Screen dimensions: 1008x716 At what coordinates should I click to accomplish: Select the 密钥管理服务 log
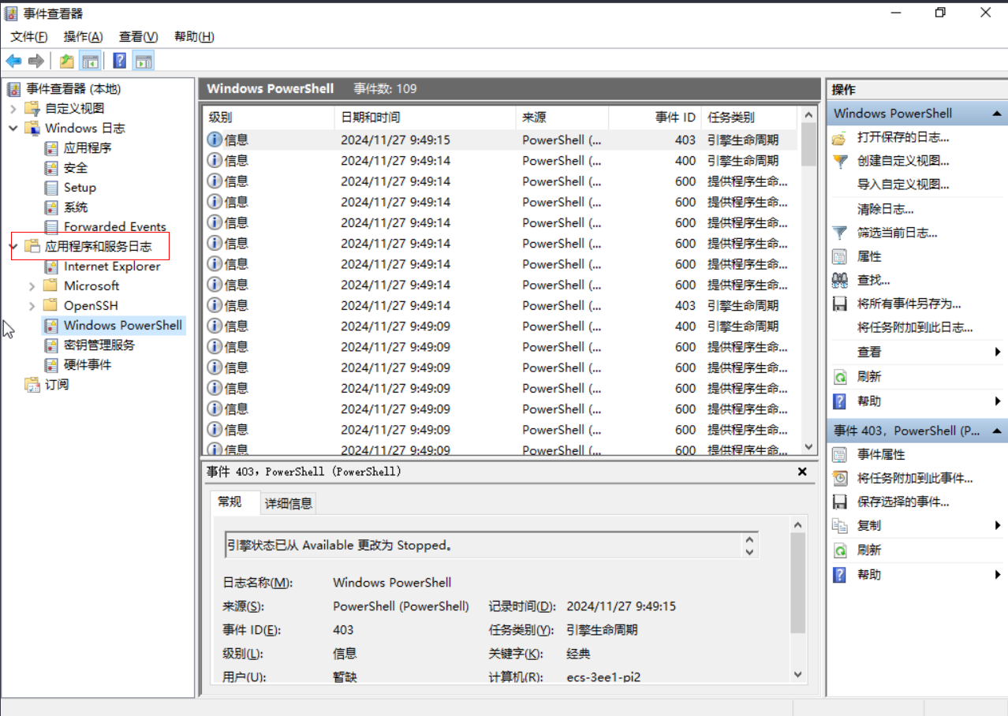pos(99,345)
